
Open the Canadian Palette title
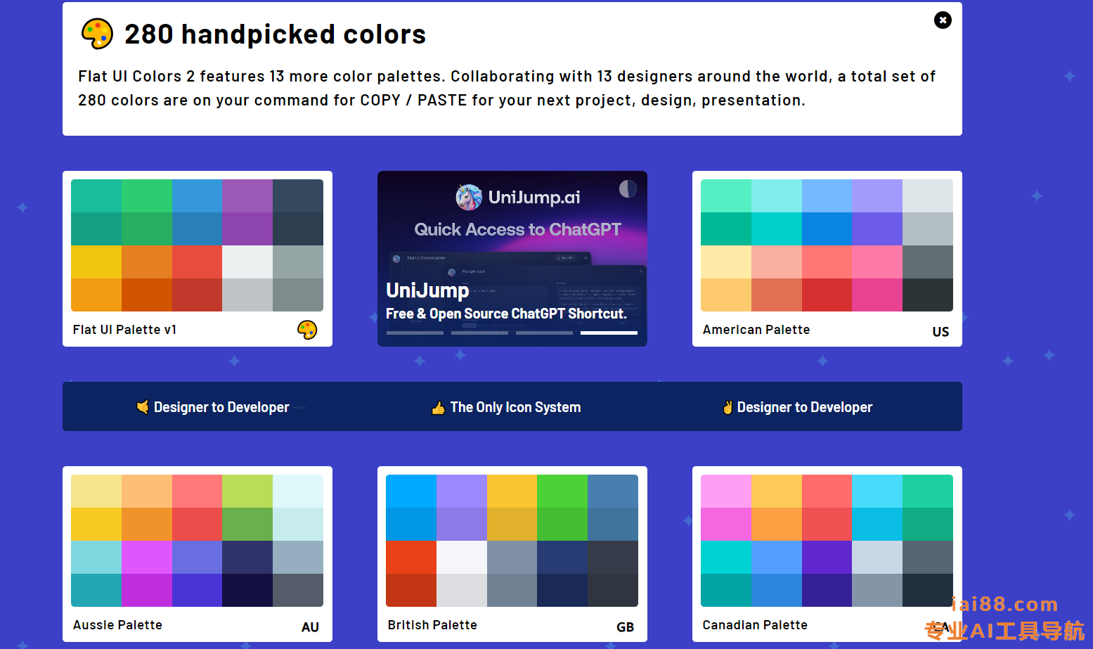click(x=754, y=625)
